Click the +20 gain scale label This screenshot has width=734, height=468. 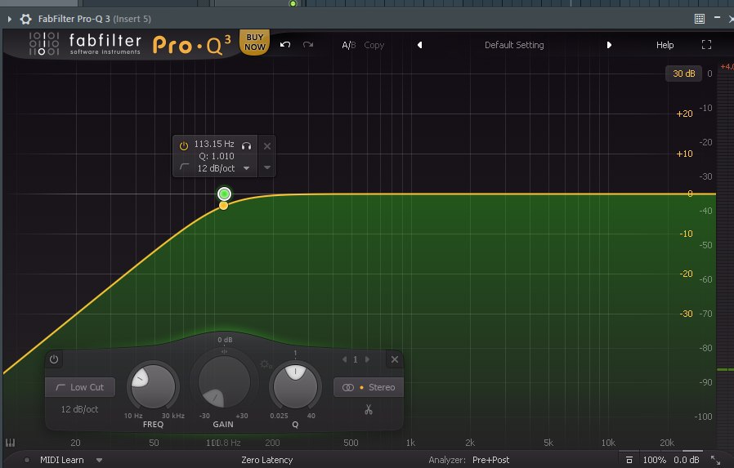click(x=684, y=114)
